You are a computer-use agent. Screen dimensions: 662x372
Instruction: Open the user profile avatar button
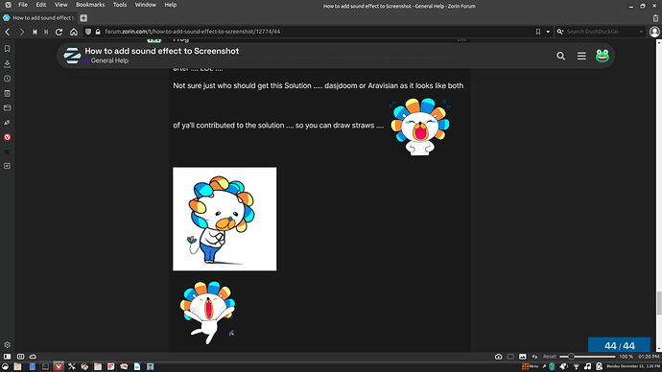click(x=654, y=32)
